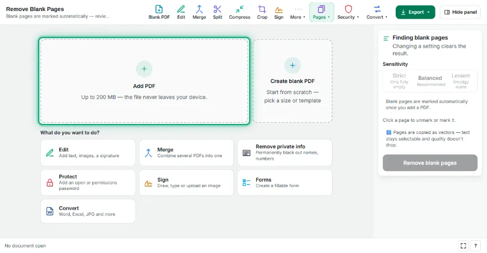
Task: Click 'What do you want to do?' heading
Action: point(70,132)
